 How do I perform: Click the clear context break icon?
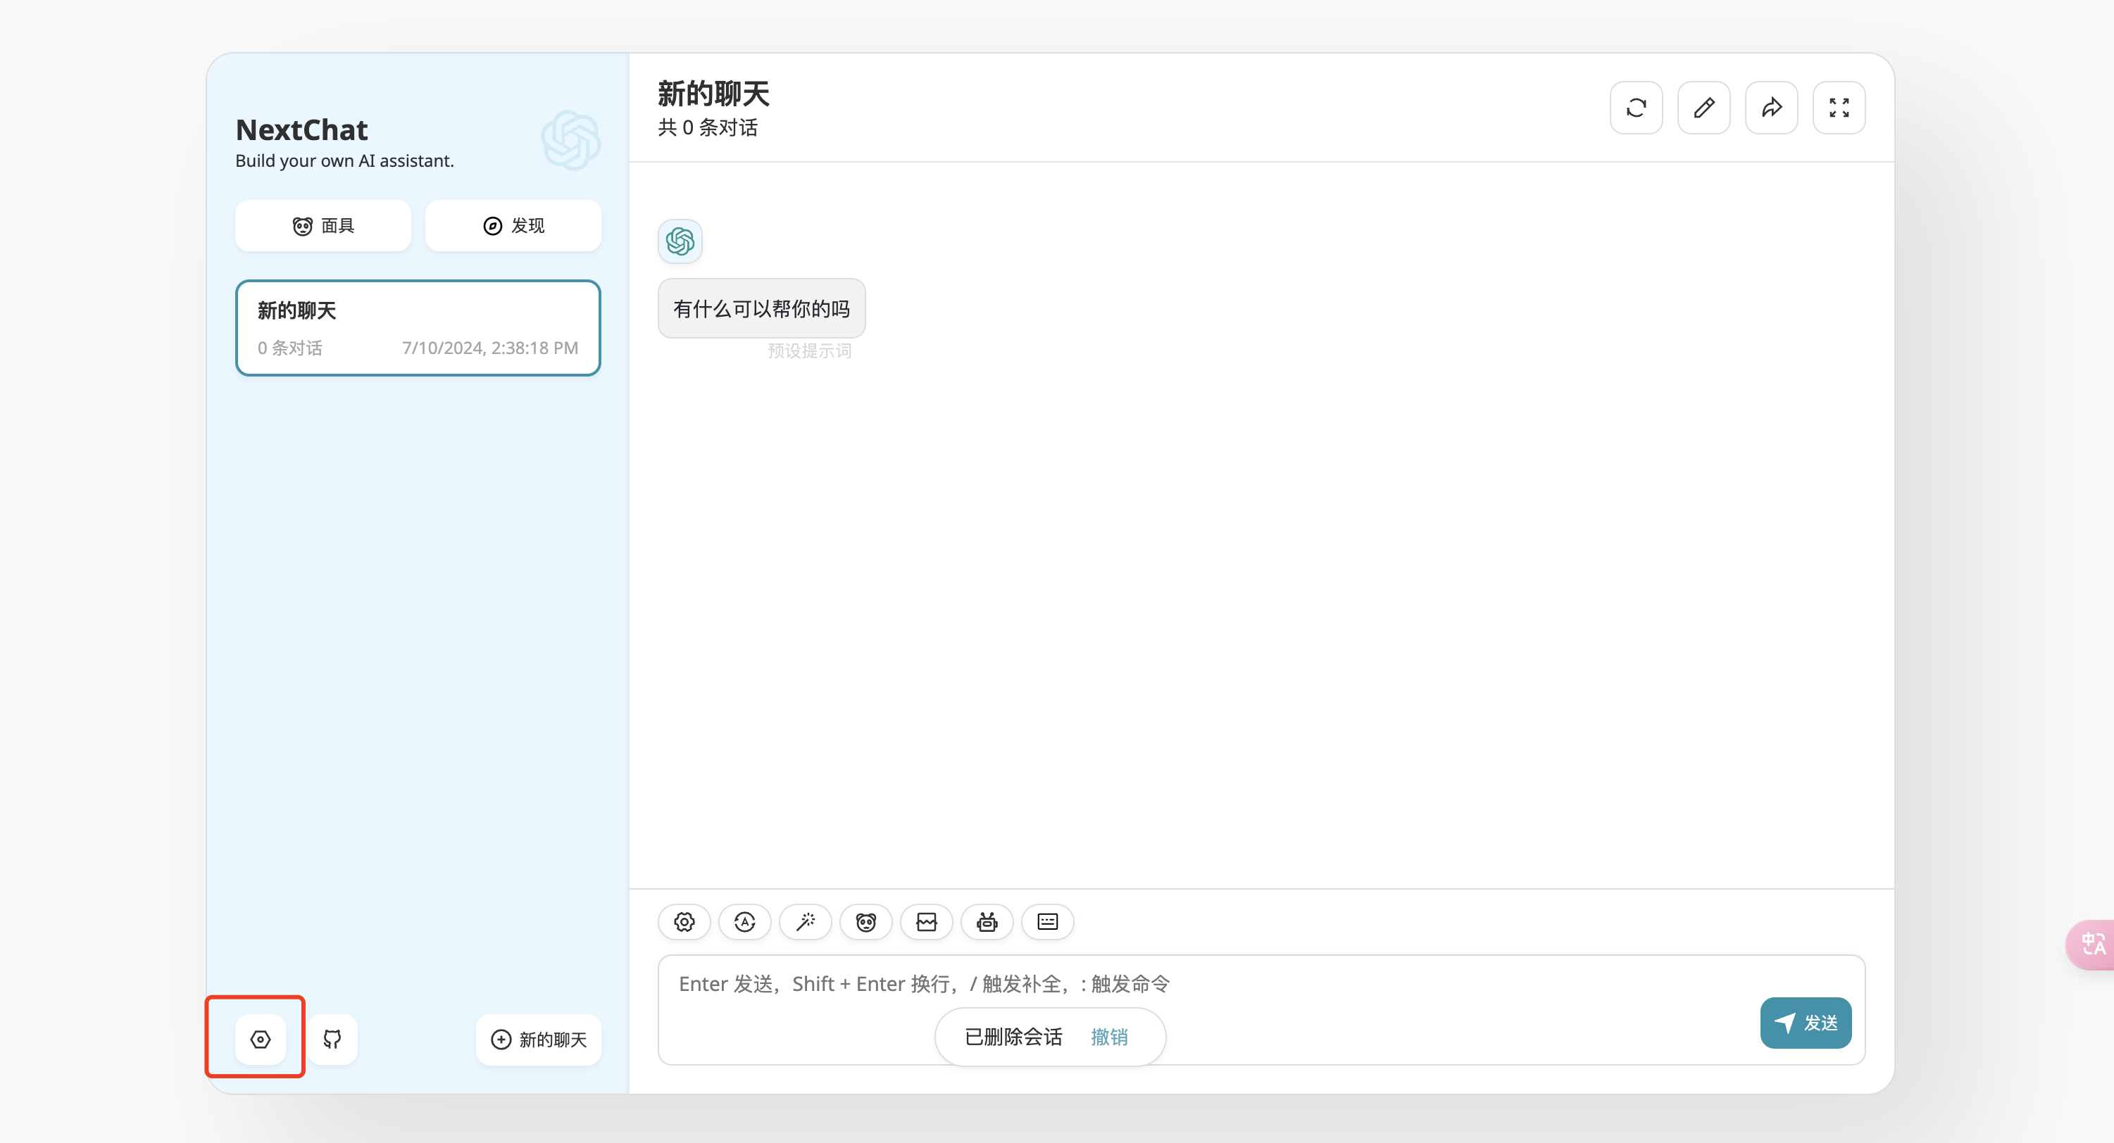927,921
